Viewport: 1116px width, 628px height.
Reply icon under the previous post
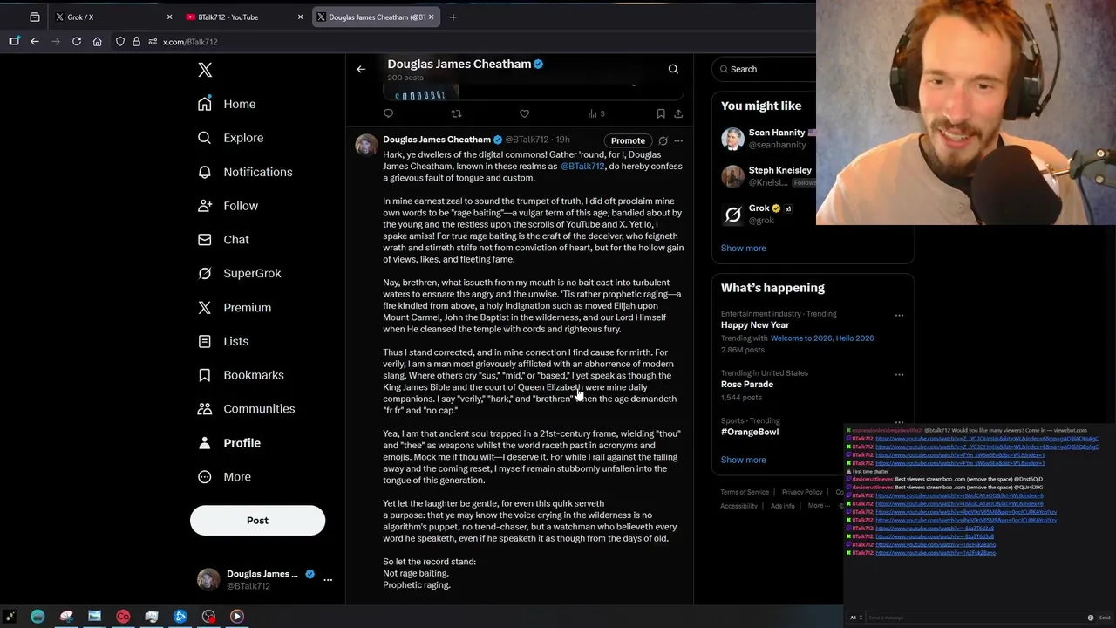[389, 113]
